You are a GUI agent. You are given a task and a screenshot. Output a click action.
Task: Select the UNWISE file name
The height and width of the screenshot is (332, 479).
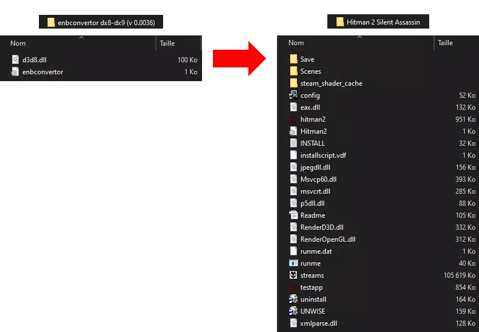[x=313, y=311]
